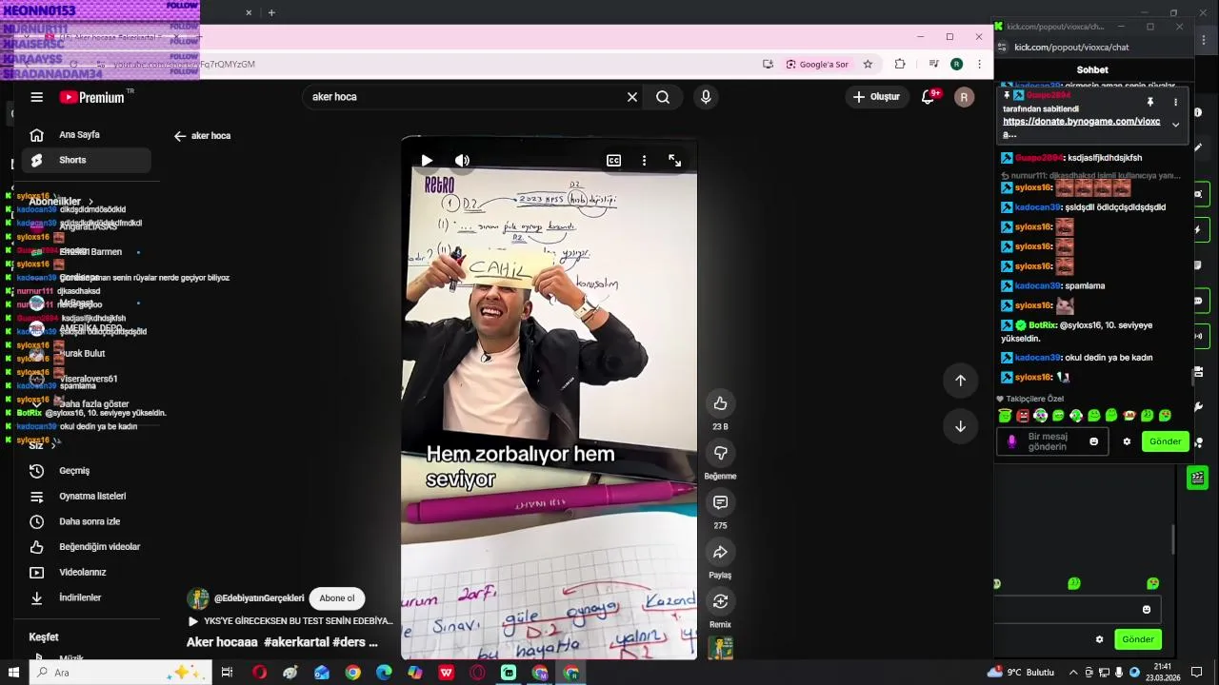Like the Short (23 B)
The width and height of the screenshot is (1219, 685).
[720, 403]
